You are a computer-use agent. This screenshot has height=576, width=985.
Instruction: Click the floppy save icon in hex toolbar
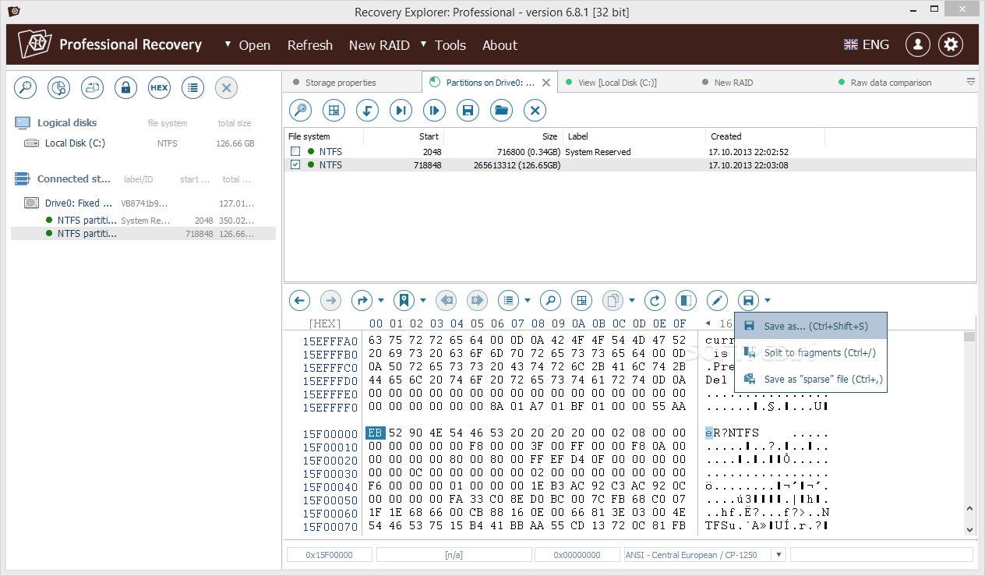[748, 300]
